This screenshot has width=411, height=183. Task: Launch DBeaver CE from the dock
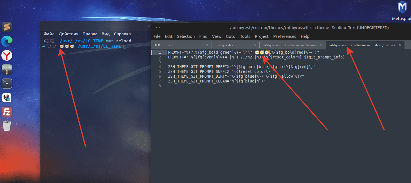click(7, 98)
